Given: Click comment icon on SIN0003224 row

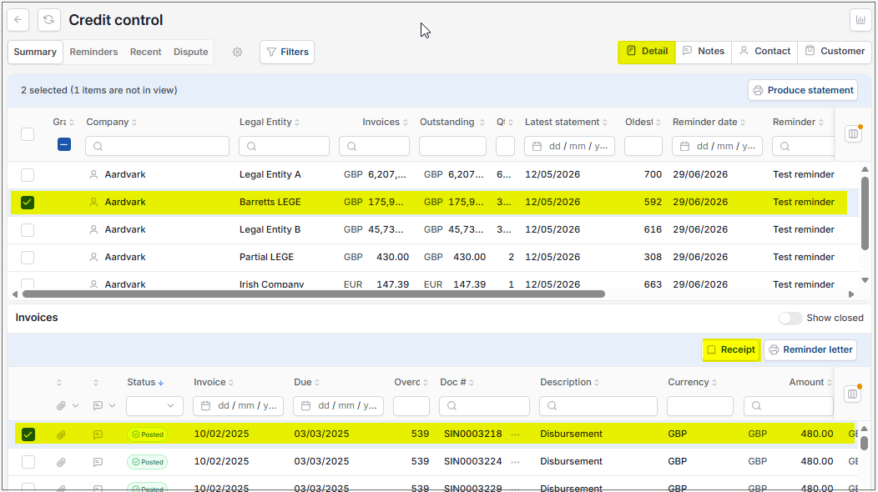Looking at the screenshot, I should 98,462.
